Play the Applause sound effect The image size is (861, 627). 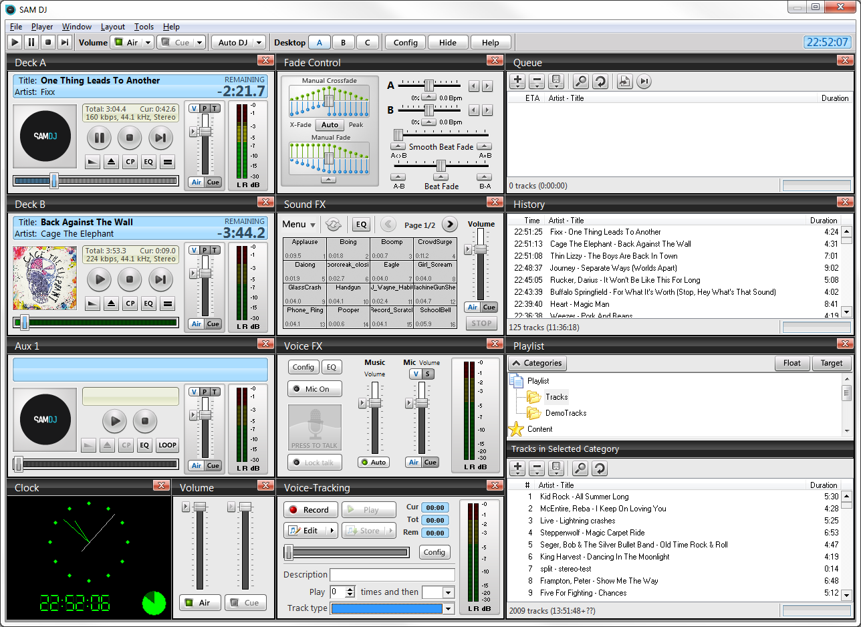tap(304, 248)
